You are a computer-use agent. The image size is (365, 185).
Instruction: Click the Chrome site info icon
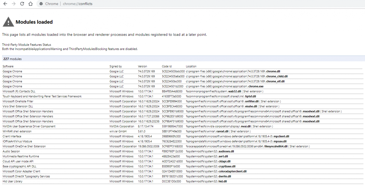click(41, 4)
